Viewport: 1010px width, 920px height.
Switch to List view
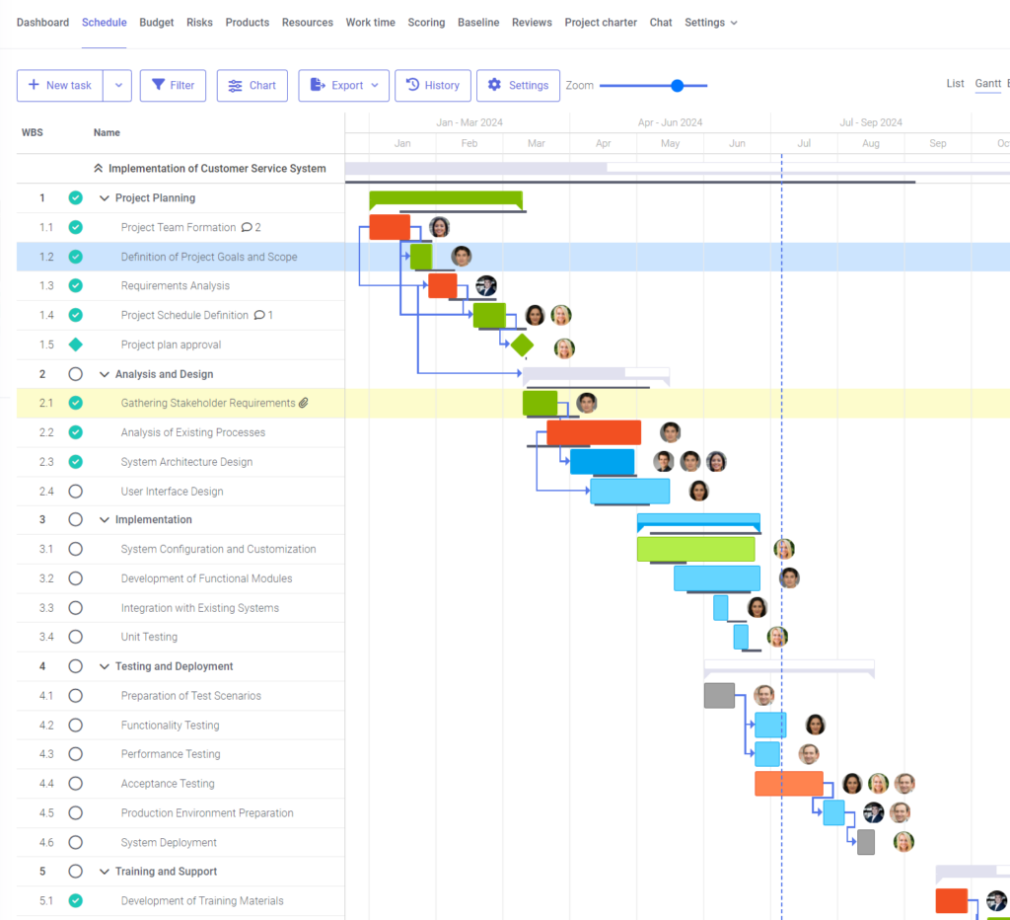pyautogui.click(x=955, y=84)
